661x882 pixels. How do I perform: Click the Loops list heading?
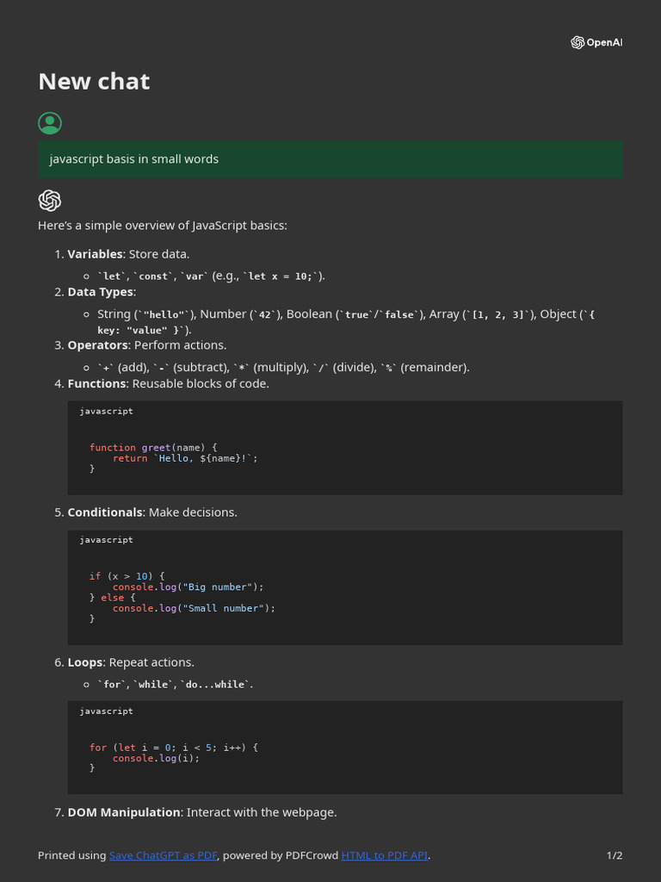85,662
